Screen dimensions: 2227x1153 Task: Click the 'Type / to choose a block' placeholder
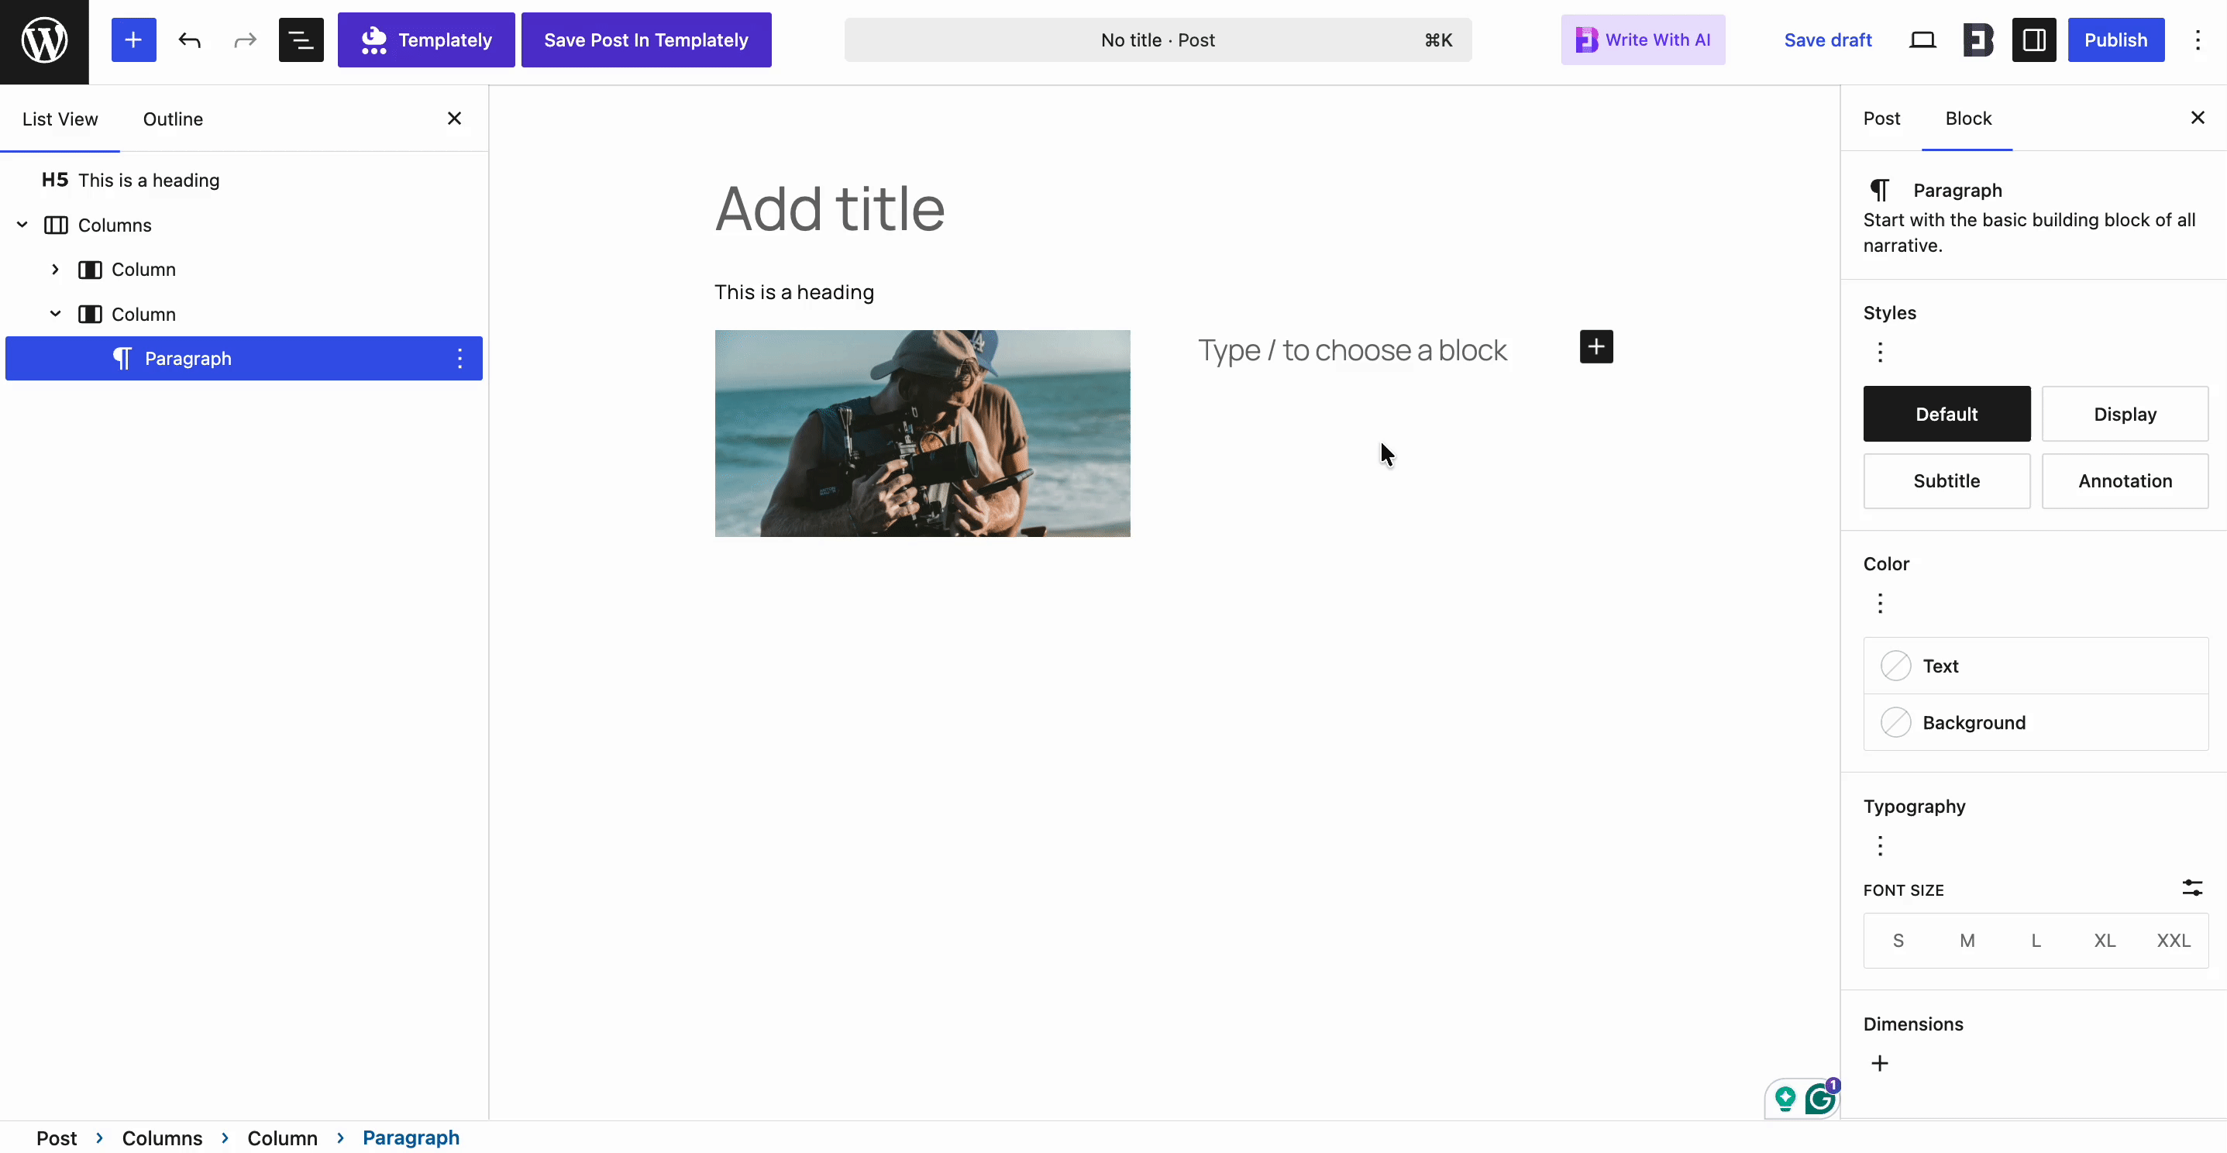pos(1352,350)
